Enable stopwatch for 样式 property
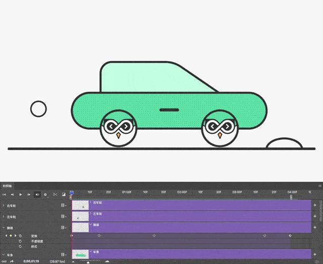The image size is (323, 264). pyautogui.click(x=20, y=247)
